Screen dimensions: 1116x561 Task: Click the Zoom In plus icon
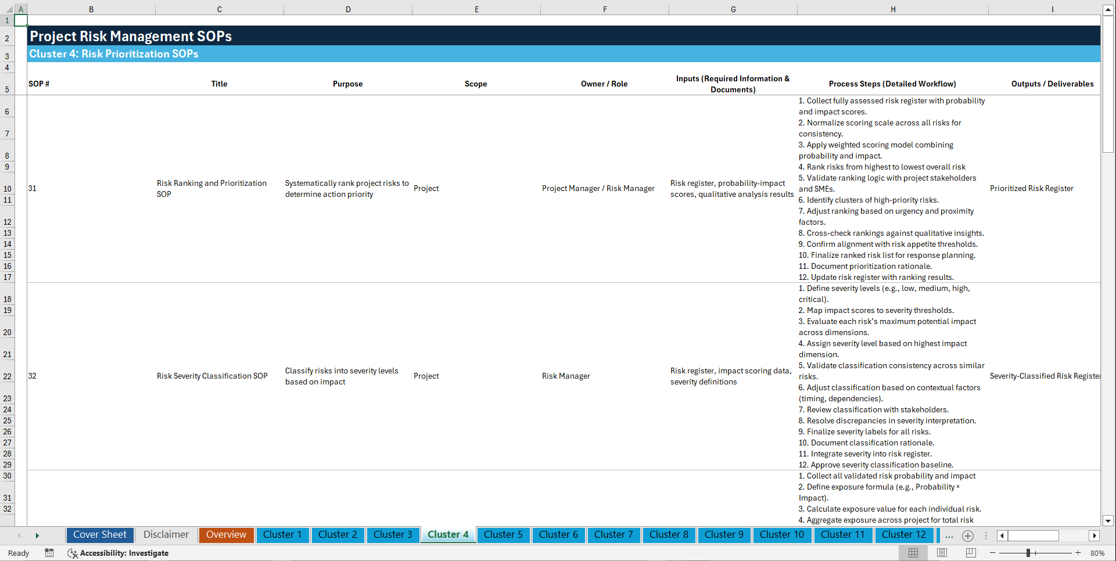(1079, 553)
